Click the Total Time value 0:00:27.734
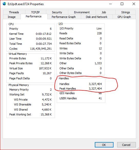140x150 pixels. 44,44
